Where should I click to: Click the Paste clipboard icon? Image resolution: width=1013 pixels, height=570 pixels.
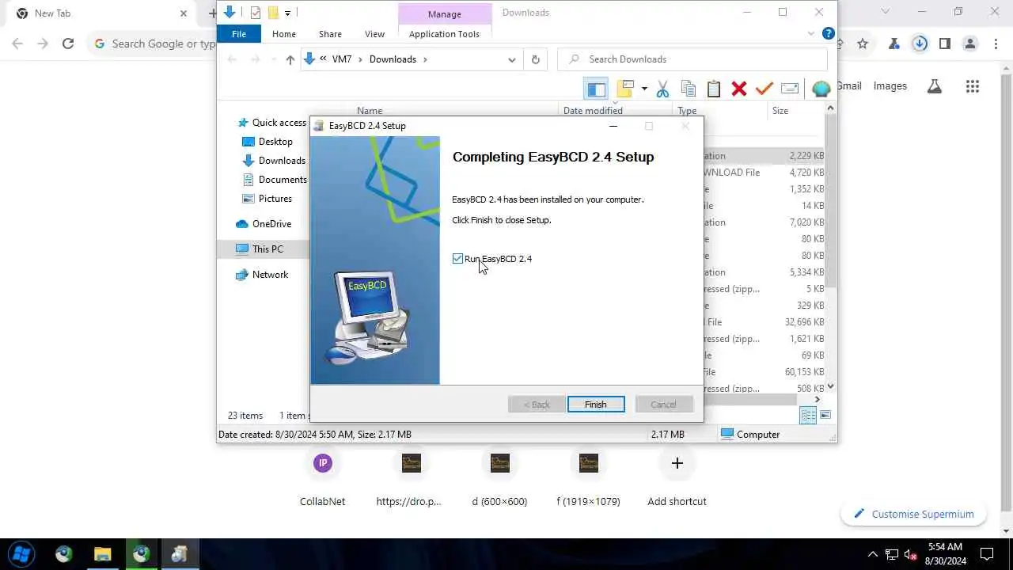coord(714,89)
